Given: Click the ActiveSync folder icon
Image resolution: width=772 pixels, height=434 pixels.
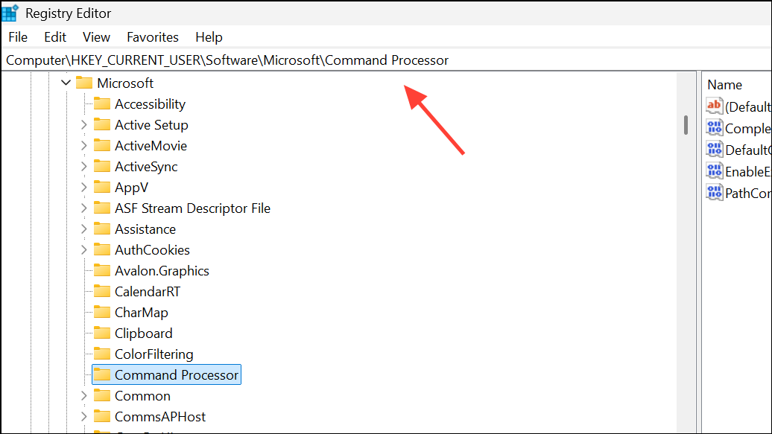Looking at the screenshot, I should point(102,166).
